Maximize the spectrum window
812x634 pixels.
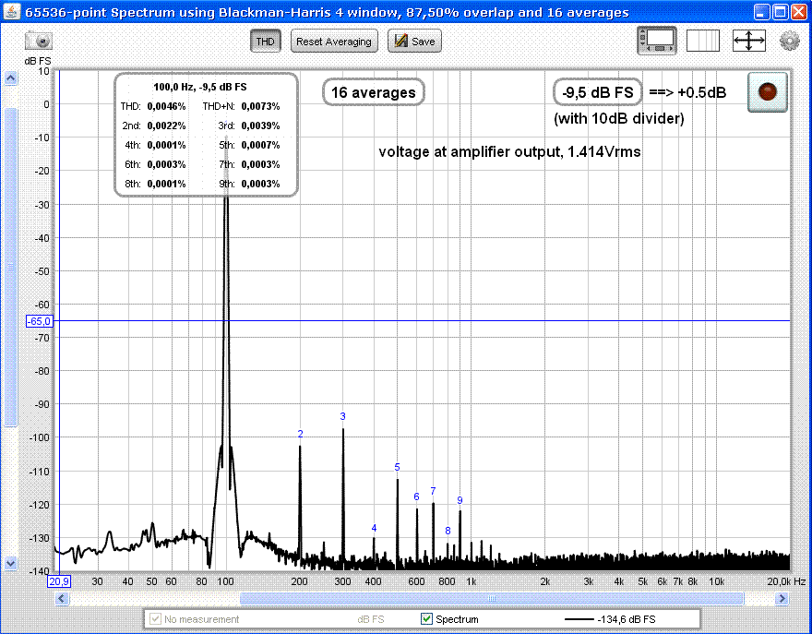[781, 12]
